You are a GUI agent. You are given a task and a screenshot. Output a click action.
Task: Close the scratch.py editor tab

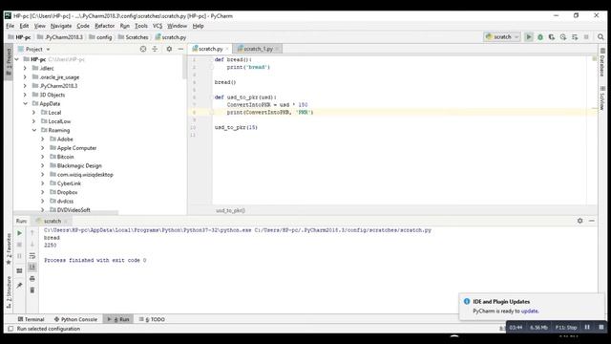pyautogui.click(x=227, y=49)
